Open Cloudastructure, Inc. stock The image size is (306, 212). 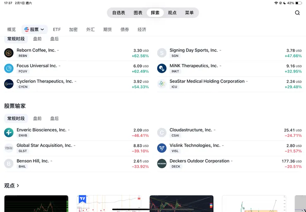coord(229,132)
